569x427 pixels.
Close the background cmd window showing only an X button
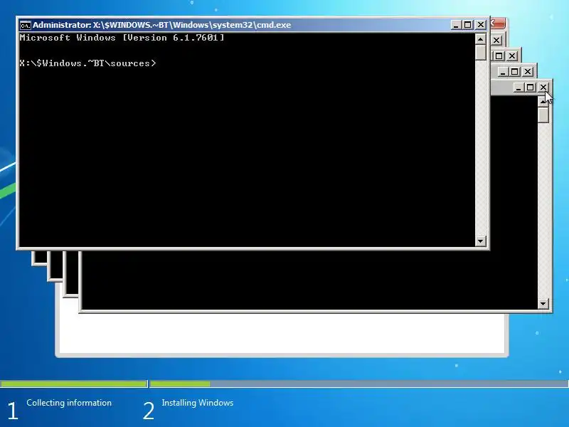496,41
